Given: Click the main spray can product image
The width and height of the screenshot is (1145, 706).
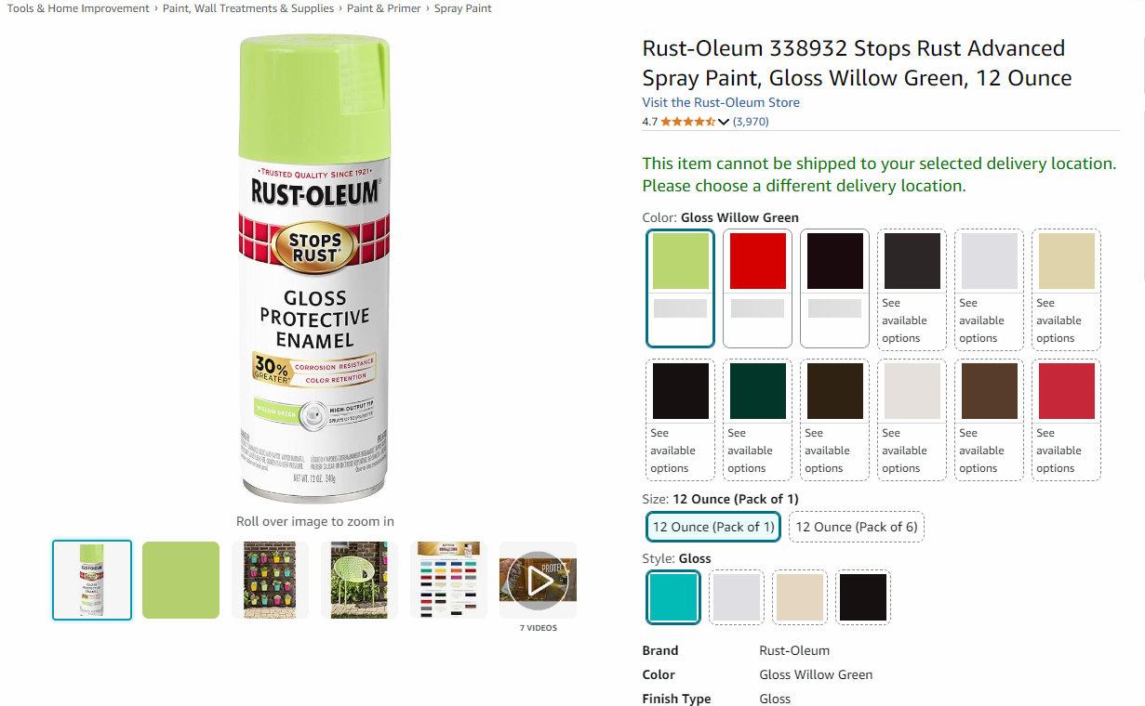Looking at the screenshot, I should tap(314, 268).
